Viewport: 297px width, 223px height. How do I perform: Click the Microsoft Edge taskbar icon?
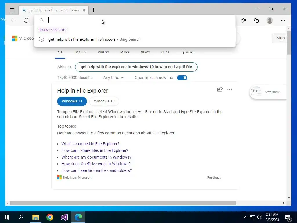click(78, 217)
